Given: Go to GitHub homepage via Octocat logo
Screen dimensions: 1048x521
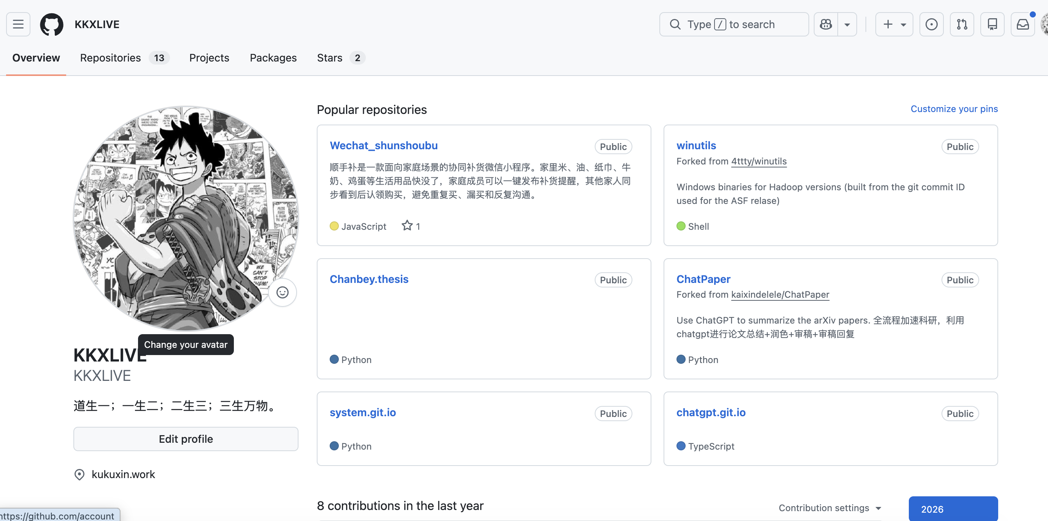Looking at the screenshot, I should tap(52, 24).
